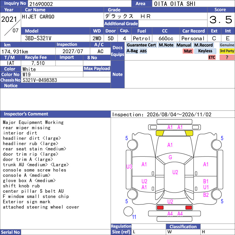Select the 5D door value
This screenshot has height=235, width=235.
pyautogui.click(x=111, y=38)
